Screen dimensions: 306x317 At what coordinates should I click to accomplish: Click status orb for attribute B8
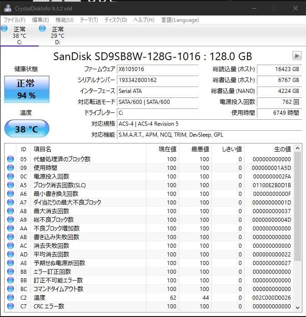pyautogui.click(x=10, y=271)
